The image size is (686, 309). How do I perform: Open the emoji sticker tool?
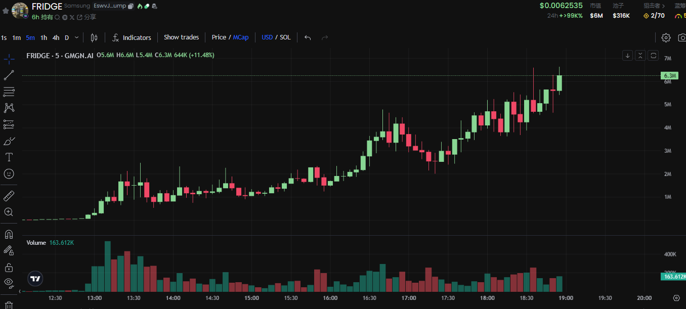coord(9,173)
